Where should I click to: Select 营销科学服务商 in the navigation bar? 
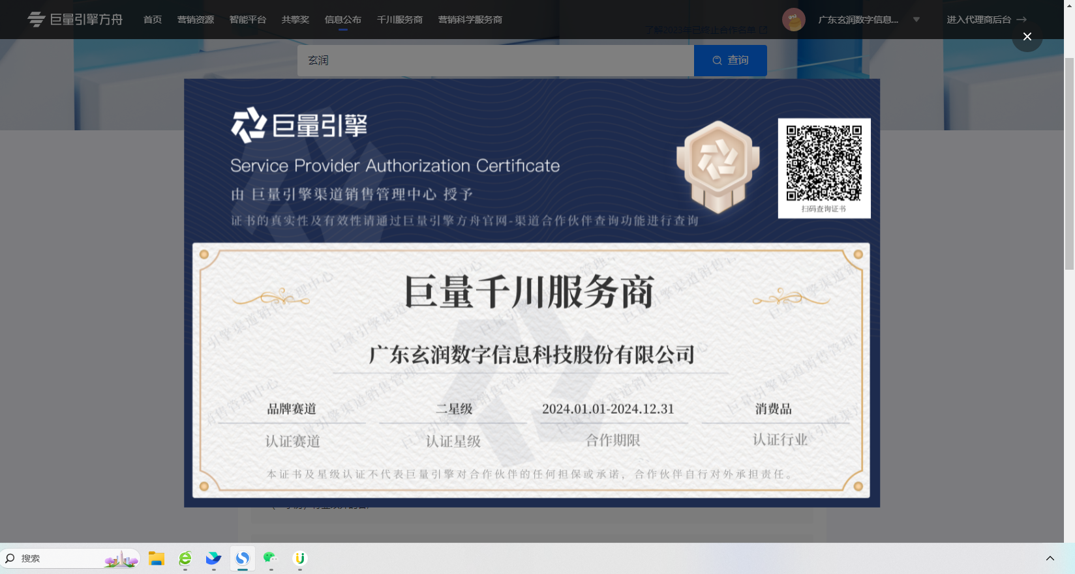click(x=470, y=20)
